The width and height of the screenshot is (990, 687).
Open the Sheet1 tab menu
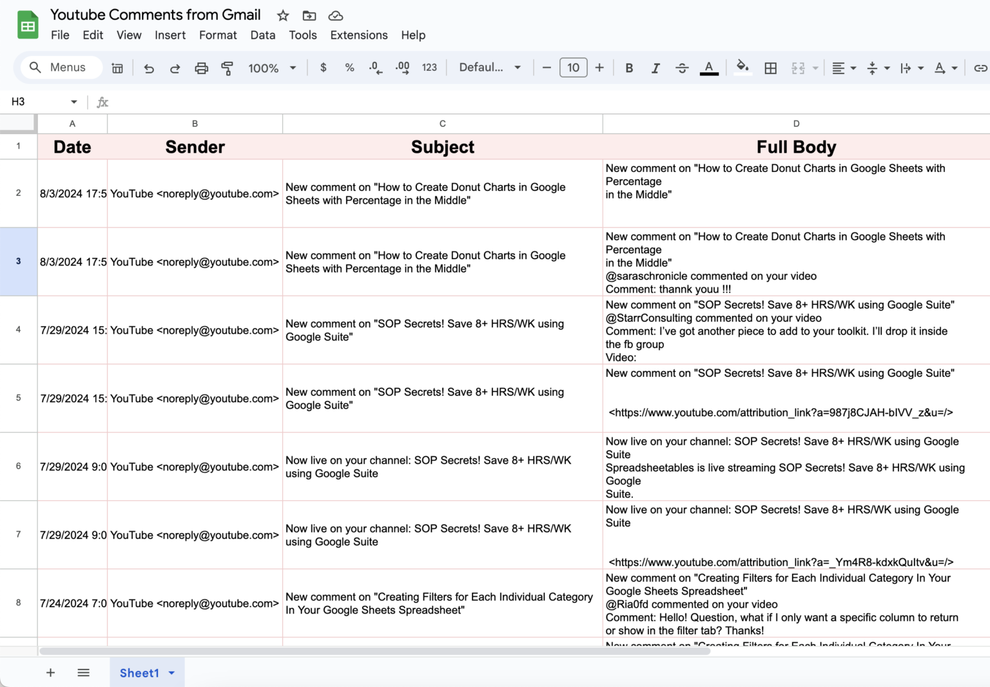[171, 672]
